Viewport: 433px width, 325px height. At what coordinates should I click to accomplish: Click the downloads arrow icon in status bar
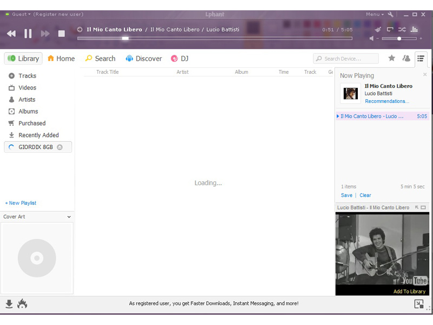9,304
